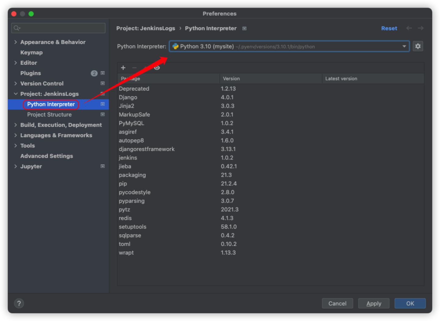Expand Appearance & Behavior section
Image resolution: width=440 pixels, height=321 pixels.
pos(16,42)
